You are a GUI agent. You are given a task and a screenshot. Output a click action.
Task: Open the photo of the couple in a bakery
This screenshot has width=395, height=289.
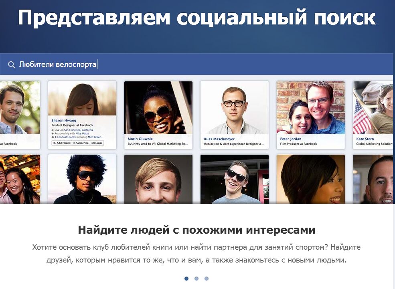click(20, 179)
